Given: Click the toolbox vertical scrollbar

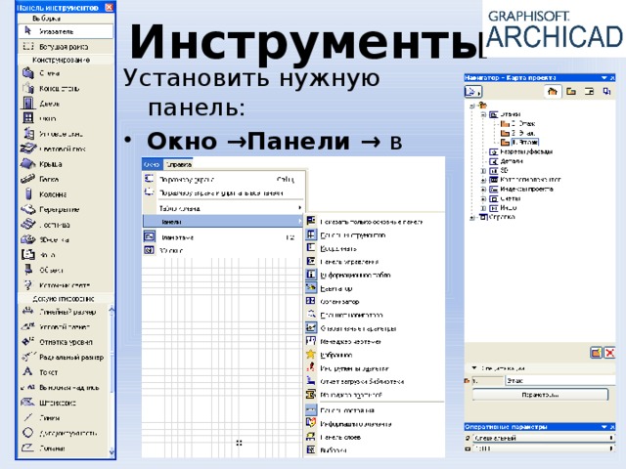Looking at the screenshot, I should (112, 381).
